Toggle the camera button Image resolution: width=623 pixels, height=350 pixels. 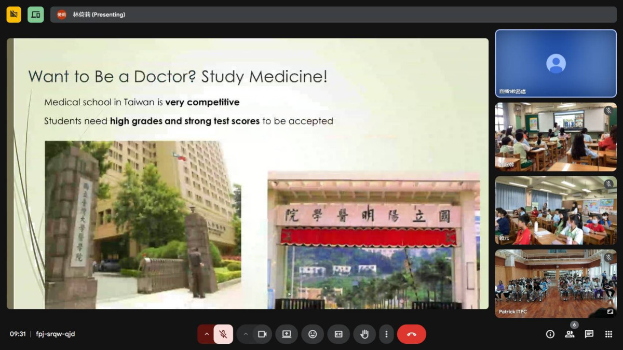262,334
